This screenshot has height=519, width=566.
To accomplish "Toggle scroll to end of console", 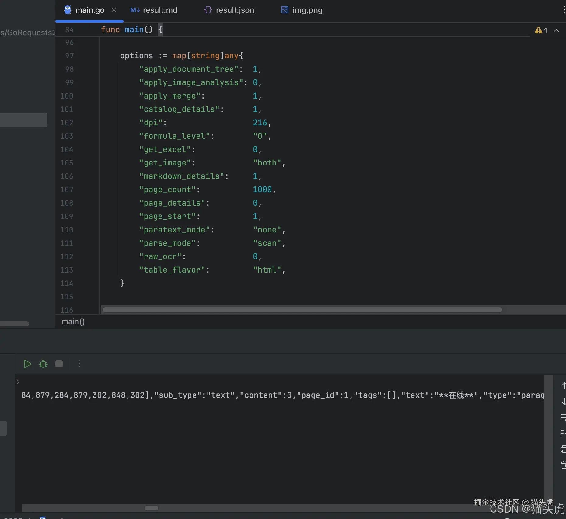I will [x=564, y=433].
